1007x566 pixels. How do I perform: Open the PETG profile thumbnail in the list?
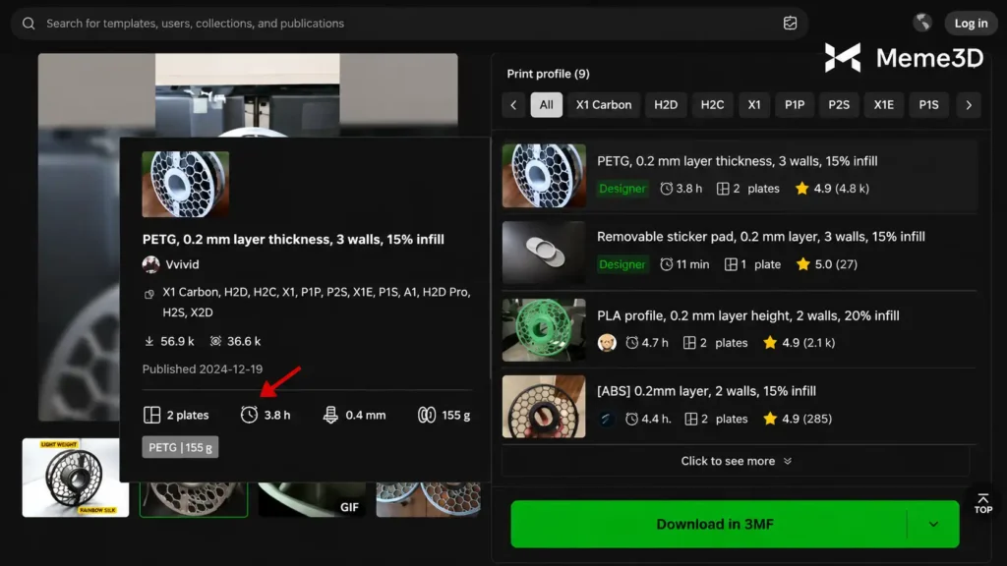click(544, 176)
